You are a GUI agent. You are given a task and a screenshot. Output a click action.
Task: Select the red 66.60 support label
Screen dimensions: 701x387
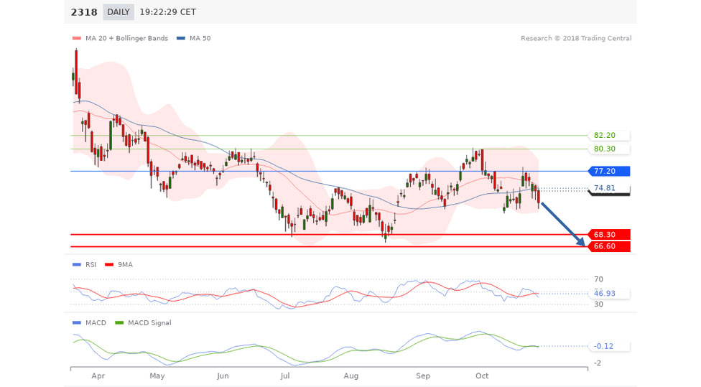(x=608, y=247)
